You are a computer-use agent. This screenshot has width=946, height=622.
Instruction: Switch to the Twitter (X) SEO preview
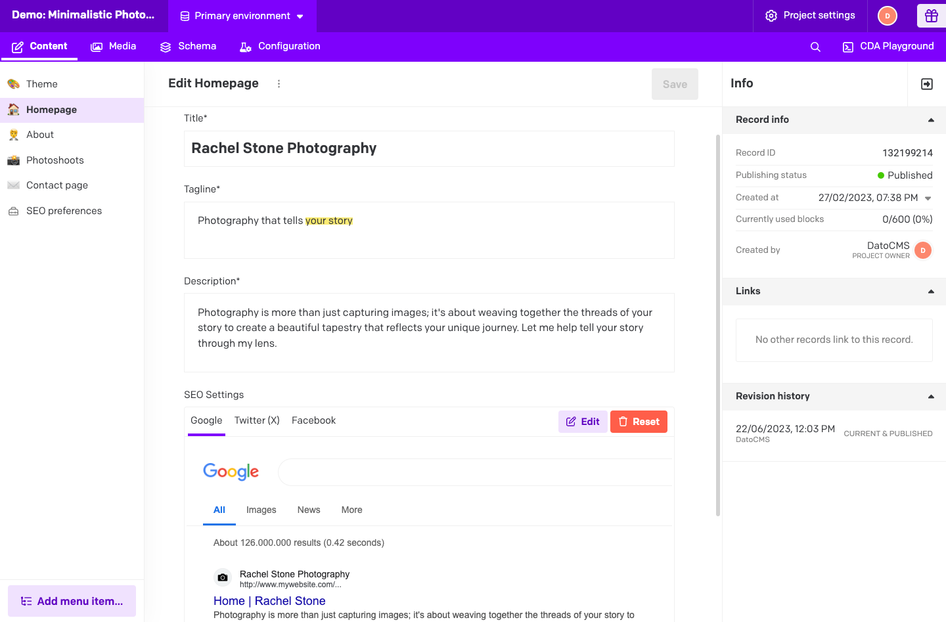(256, 420)
